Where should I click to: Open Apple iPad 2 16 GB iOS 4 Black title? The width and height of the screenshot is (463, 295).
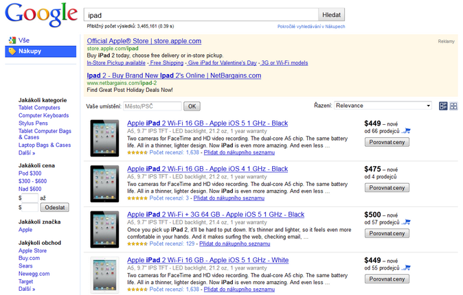(207, 169)
